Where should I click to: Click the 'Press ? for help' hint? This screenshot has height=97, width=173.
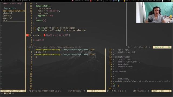pyautogui.click(x=12, y=4)
